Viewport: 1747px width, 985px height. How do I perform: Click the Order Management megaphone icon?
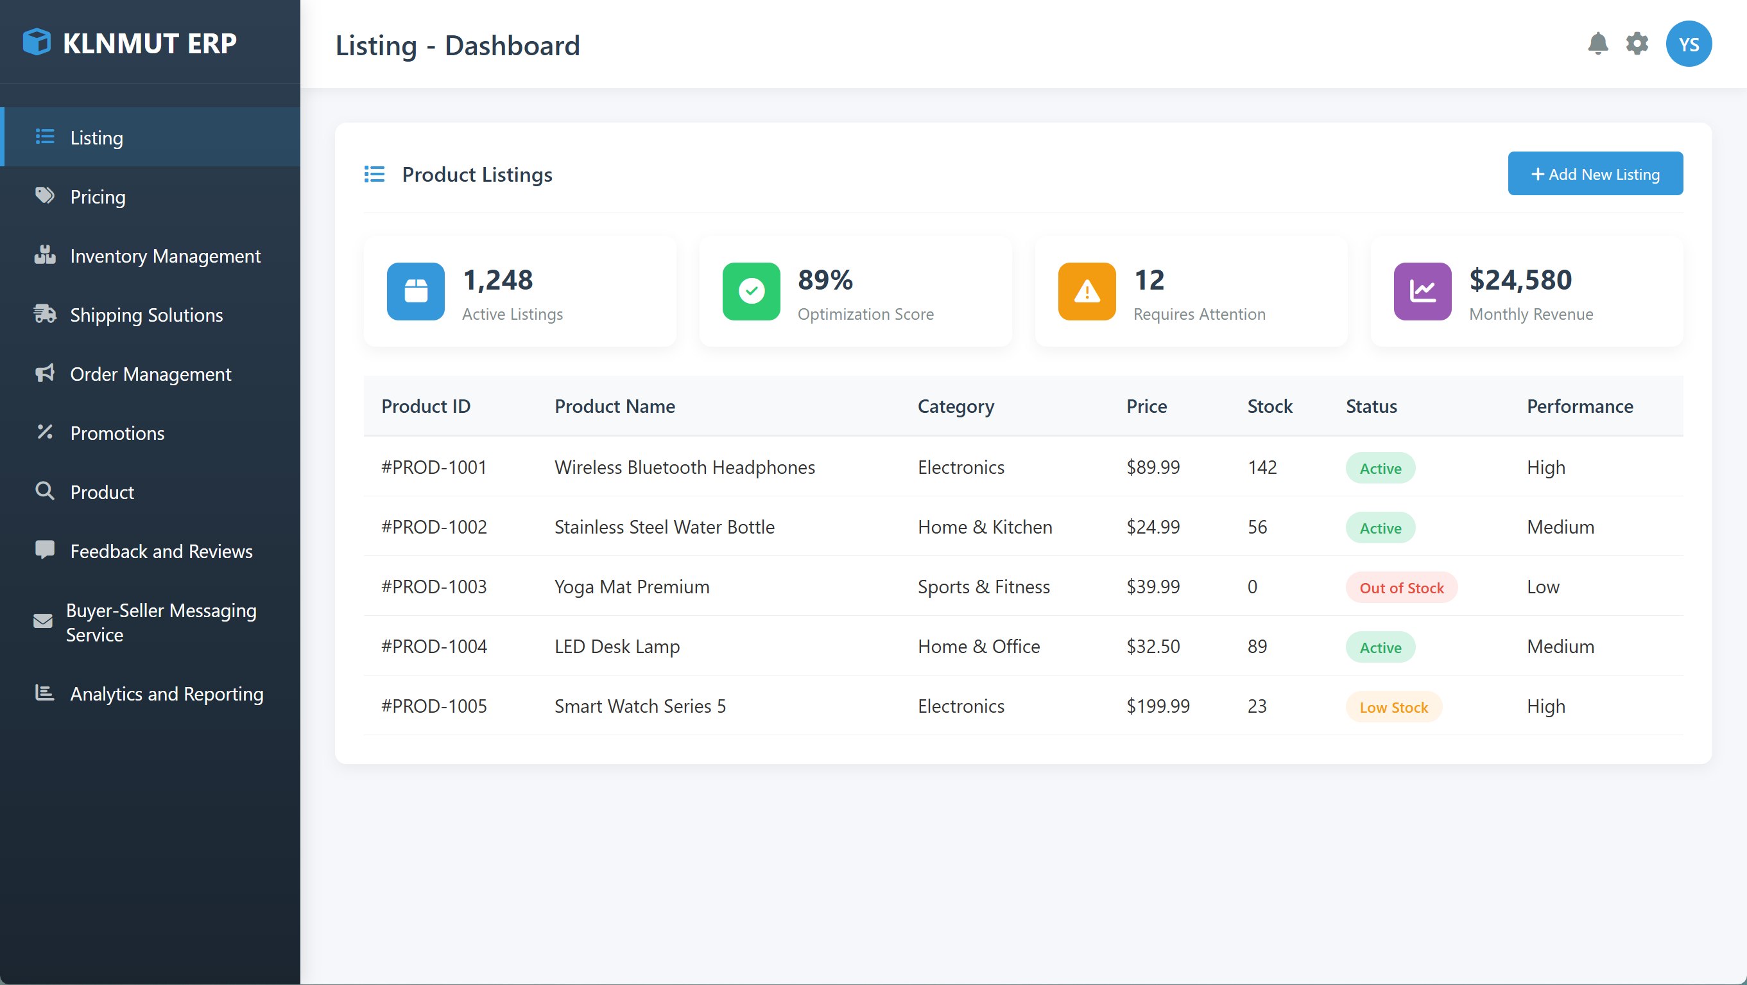pyautogui.click(x=44, y=374)
